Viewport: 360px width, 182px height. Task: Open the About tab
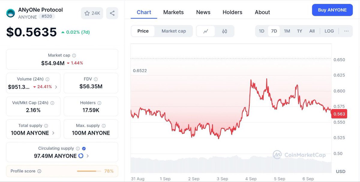[262, 12]
